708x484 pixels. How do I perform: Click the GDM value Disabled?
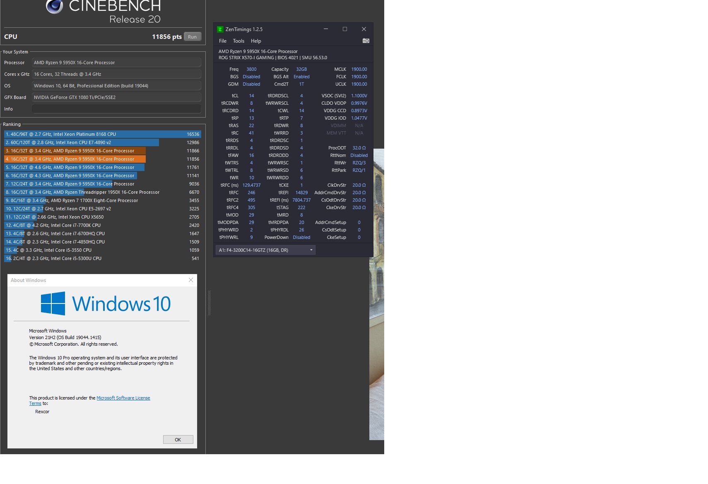251,84
